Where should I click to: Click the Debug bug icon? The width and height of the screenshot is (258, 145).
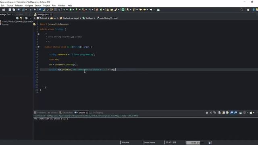tap(64, 10)
